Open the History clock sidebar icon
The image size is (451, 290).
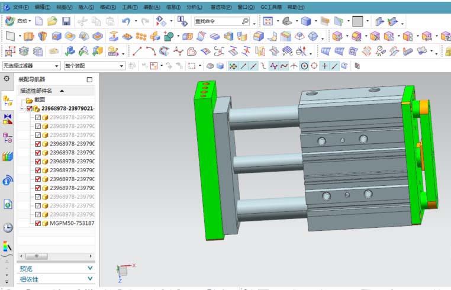pos(8,228)
